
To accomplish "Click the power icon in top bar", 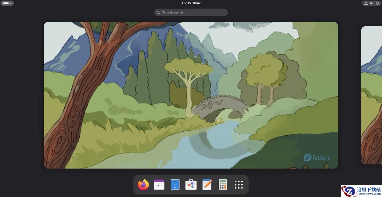I will [377, 3].
